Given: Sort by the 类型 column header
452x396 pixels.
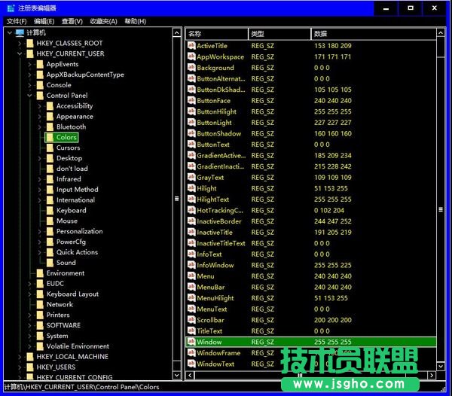Looking at the screenshot, I should pyautogui.click(x=279, y=34).
